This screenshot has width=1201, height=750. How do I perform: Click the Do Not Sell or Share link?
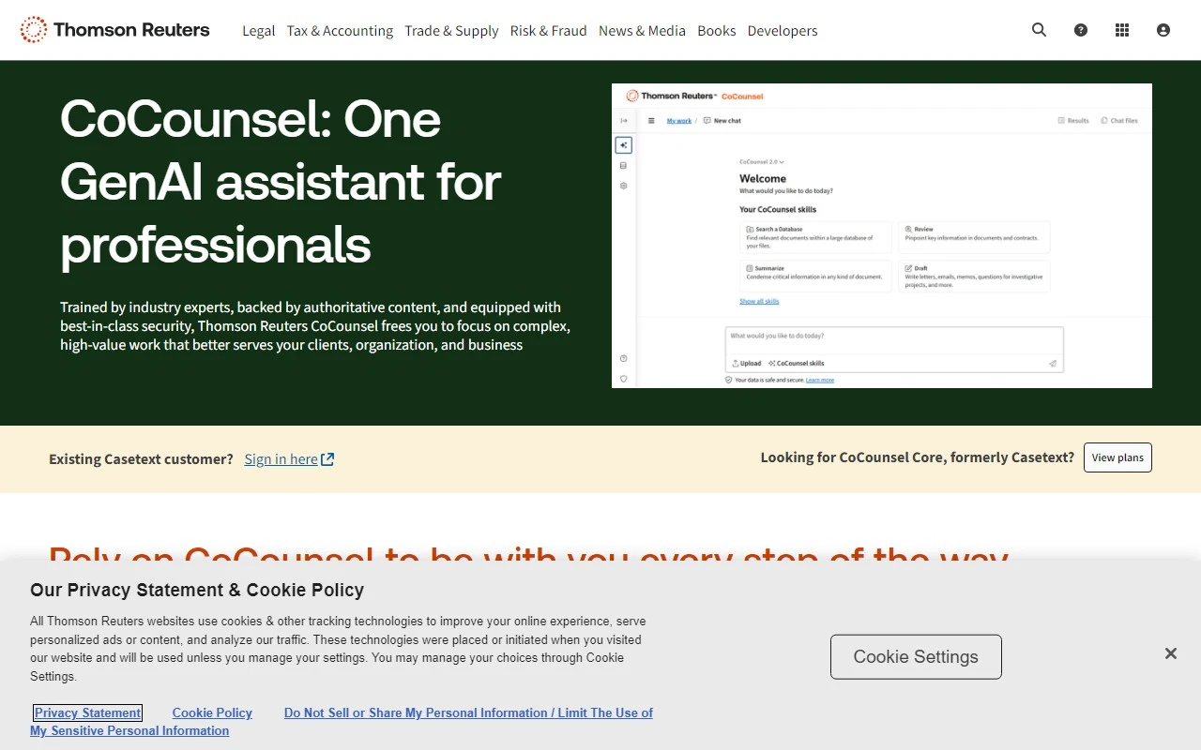(342, 722)
